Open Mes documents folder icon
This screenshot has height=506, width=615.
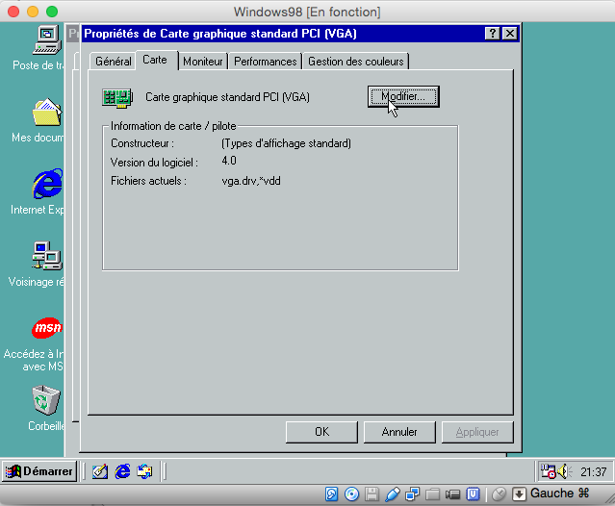coord(47,112)
